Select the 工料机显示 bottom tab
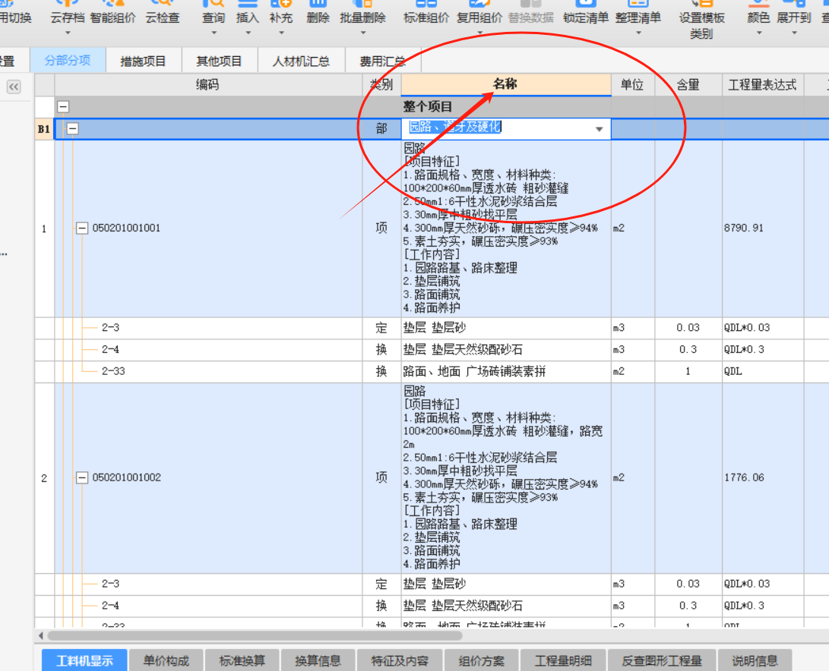The image size is (829, 671). pos(84,660)
